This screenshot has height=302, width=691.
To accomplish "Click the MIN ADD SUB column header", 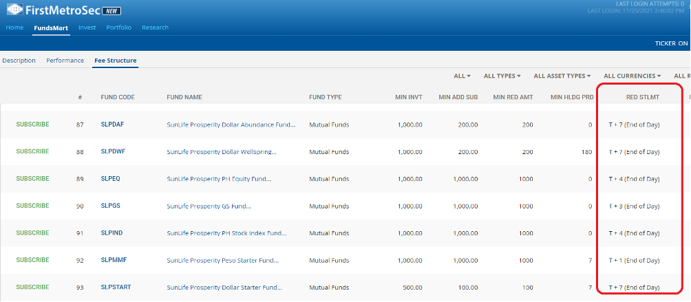I will pyautogui.click(x=458, y=97).
